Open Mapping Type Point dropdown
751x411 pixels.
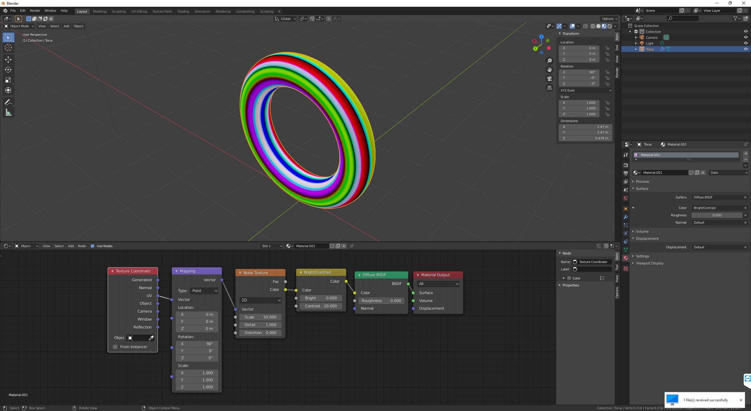204,291
